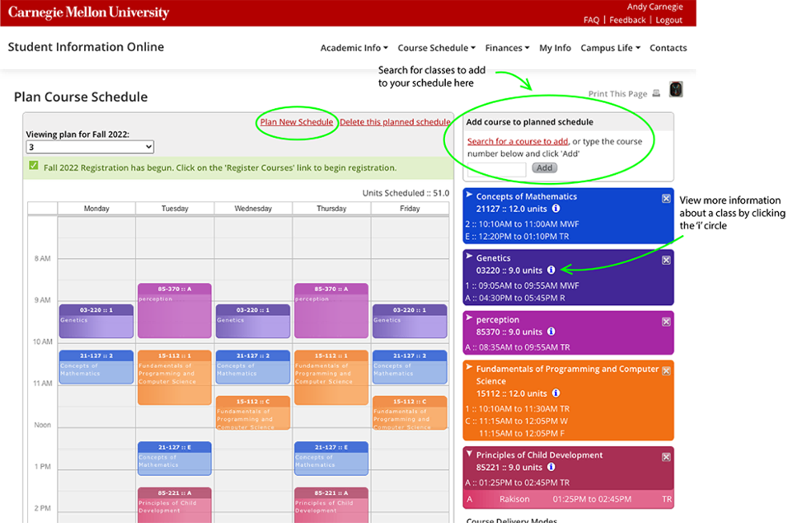Screen dimensions: 802x523
Task: Remove Fundamentals of Programming course with X
Action: (666, 371)
